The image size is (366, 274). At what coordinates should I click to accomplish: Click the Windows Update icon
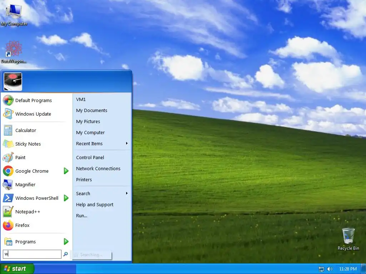coord(8,114)
